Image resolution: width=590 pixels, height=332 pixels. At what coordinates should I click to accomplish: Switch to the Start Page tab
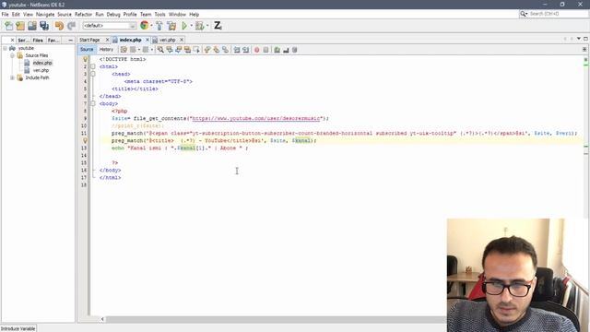(x=89, y=40)
